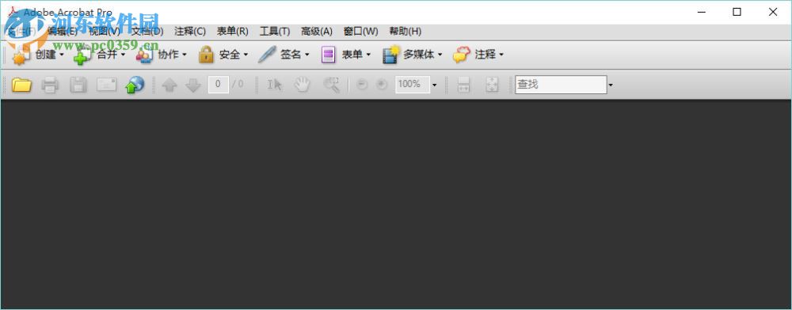Image resolution: width=792 pixels, height=310 pixels.
Task: Click the Print icon
Action: pyautogui.click(x=49, y=85)
